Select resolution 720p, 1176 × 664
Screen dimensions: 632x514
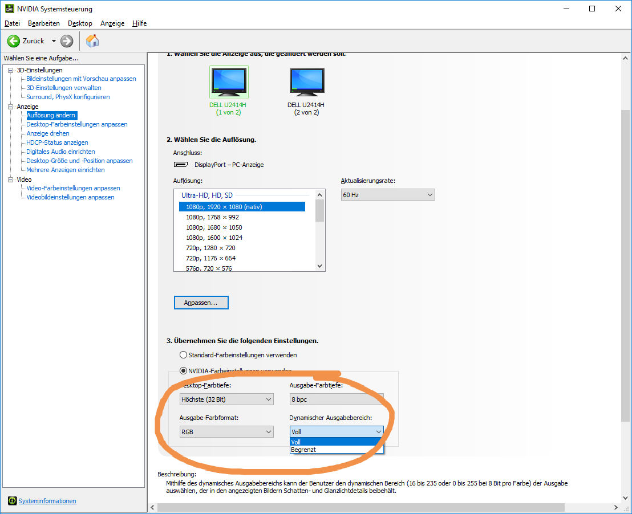[x=242, y=258]
